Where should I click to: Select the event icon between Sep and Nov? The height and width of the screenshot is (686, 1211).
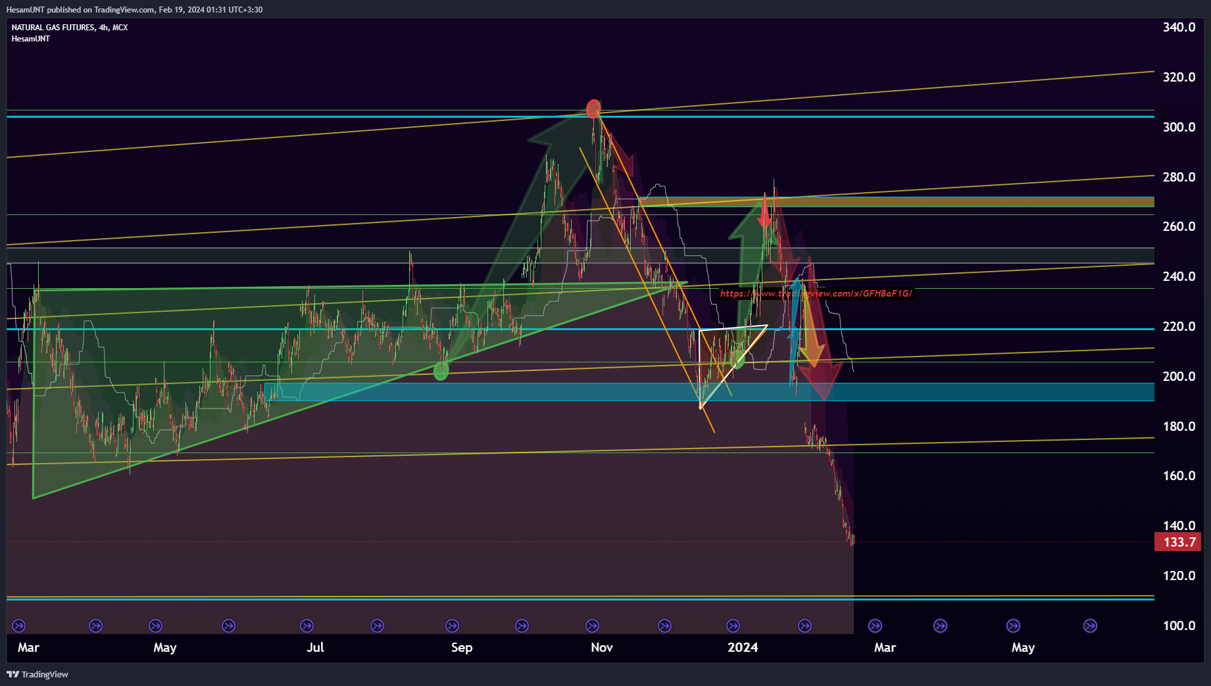click(522, 625)
